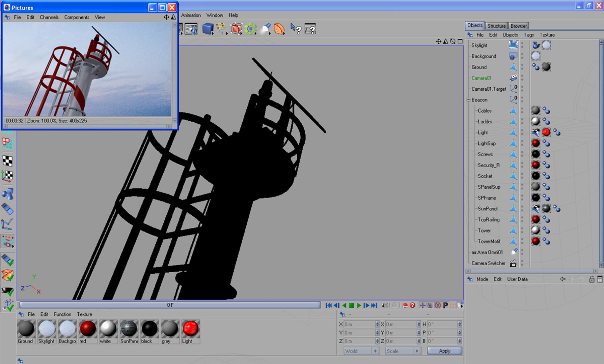Image resolution: width=604 pixels, height=364 pixels.
Task: Toggle animation sound playback
Action: [385, 305]
